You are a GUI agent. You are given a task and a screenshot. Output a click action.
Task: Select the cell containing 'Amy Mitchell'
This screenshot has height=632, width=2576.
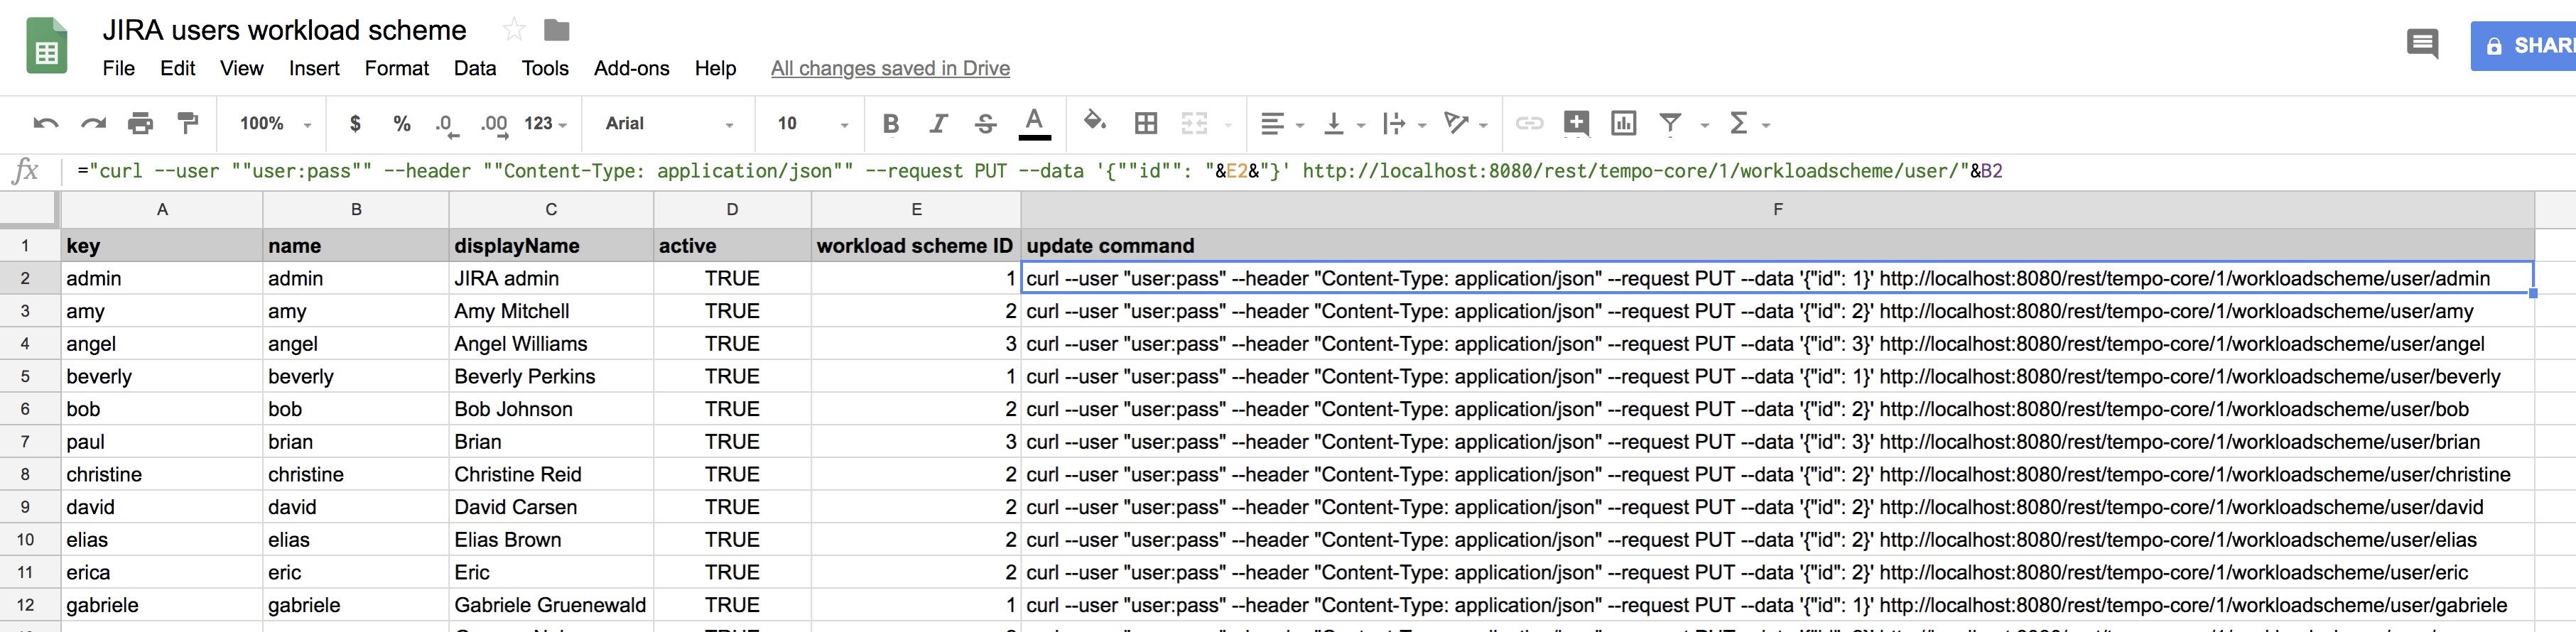550,311
